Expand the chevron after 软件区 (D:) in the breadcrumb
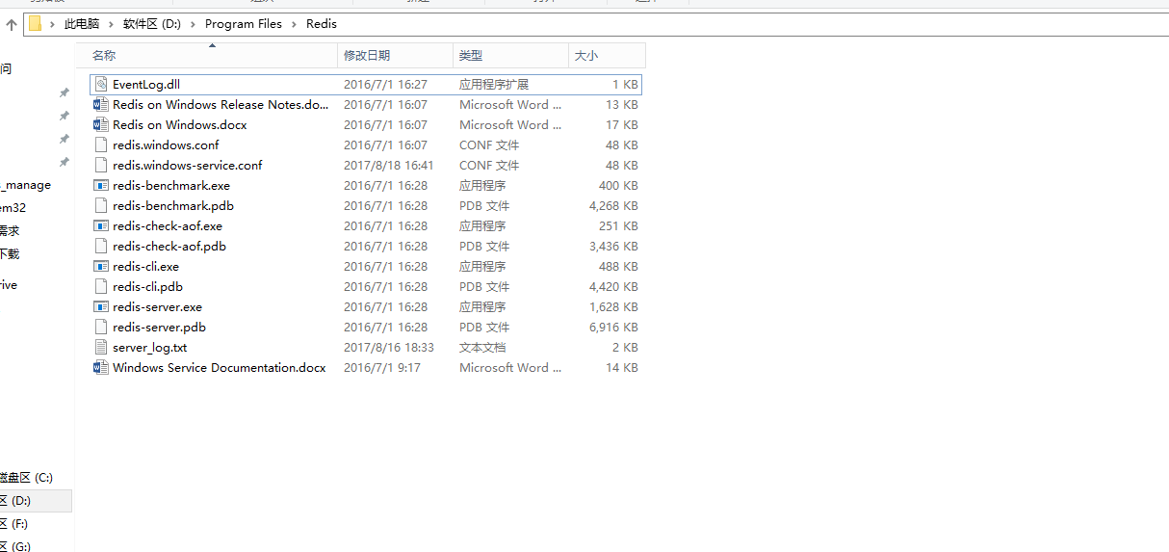 (x=193, y=24)
